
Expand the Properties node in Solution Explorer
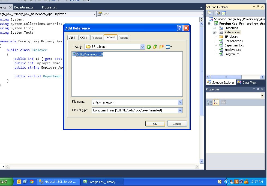tap(214, 28)
